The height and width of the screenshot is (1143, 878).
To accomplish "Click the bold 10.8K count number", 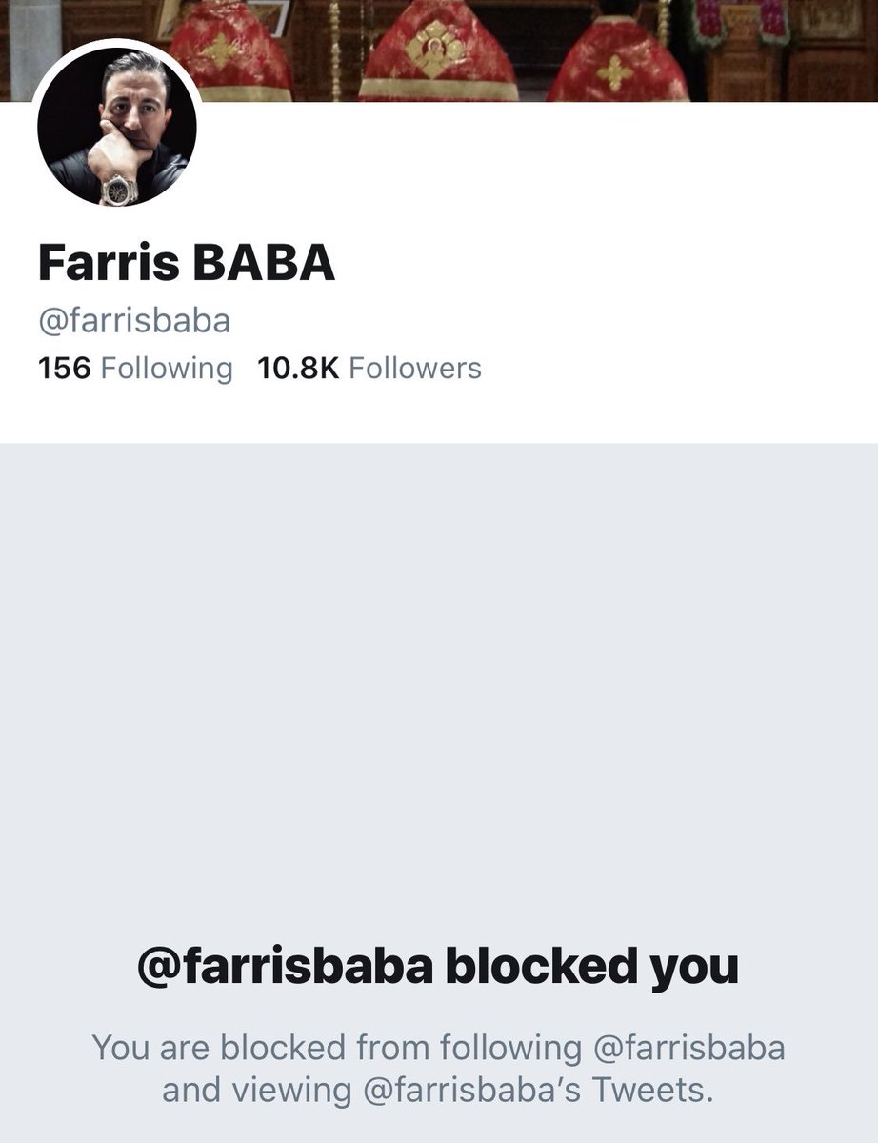I will pos(298,368).
